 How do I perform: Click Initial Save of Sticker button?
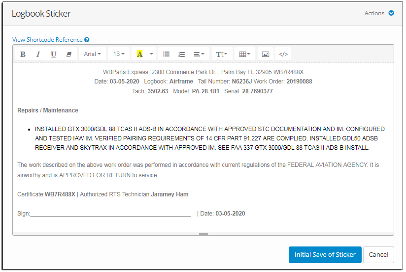pyautogui.click(x=325, y=255)
